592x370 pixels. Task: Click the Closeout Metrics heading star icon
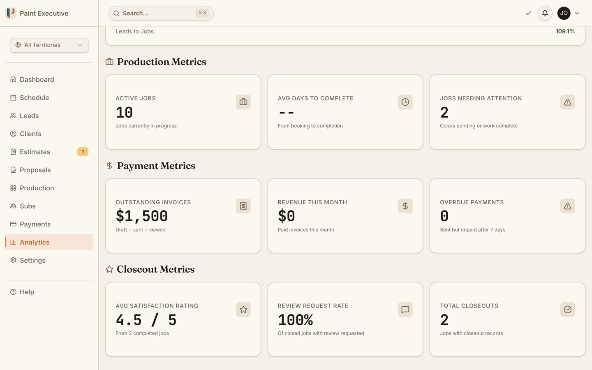[x=109, y=269]
